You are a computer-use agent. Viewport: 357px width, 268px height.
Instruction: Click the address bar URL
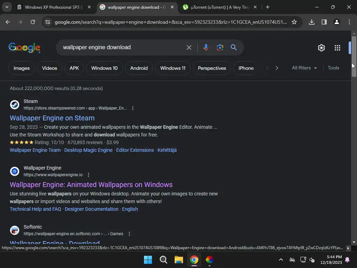click(170, 22)
